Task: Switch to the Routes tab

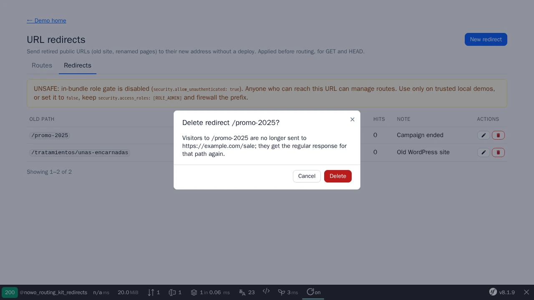Action: pyautogui.click(x=42, y=65)
